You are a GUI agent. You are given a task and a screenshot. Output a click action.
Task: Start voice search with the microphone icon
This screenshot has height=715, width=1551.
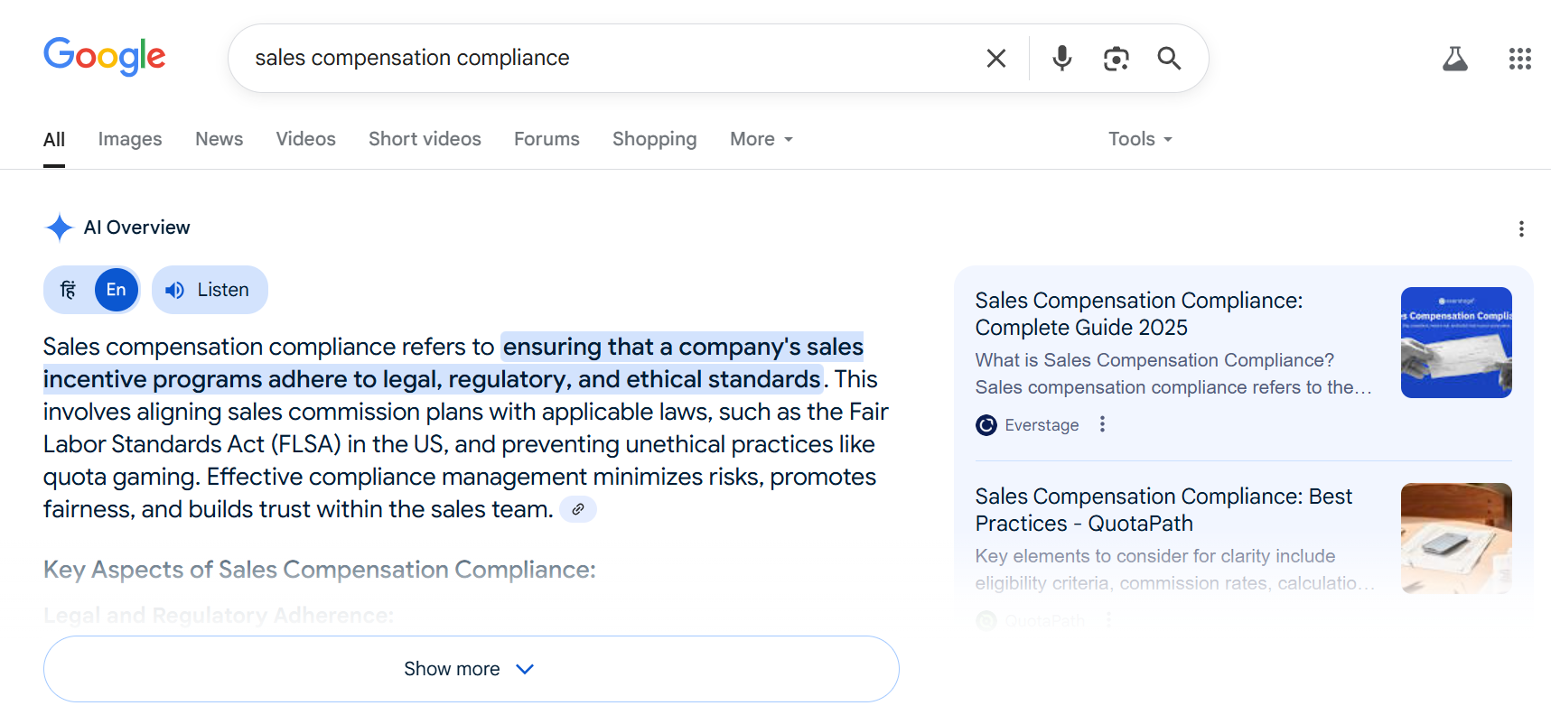[x=1062, y=59]
